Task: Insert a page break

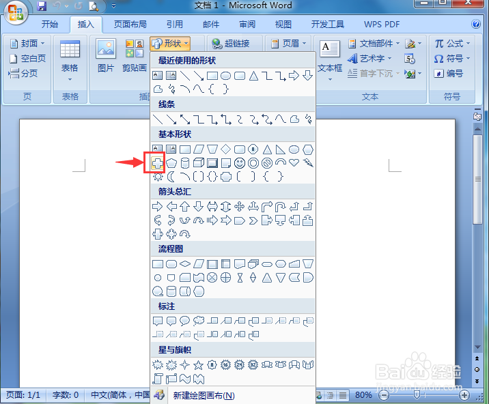Action: (x=23, y=73)
